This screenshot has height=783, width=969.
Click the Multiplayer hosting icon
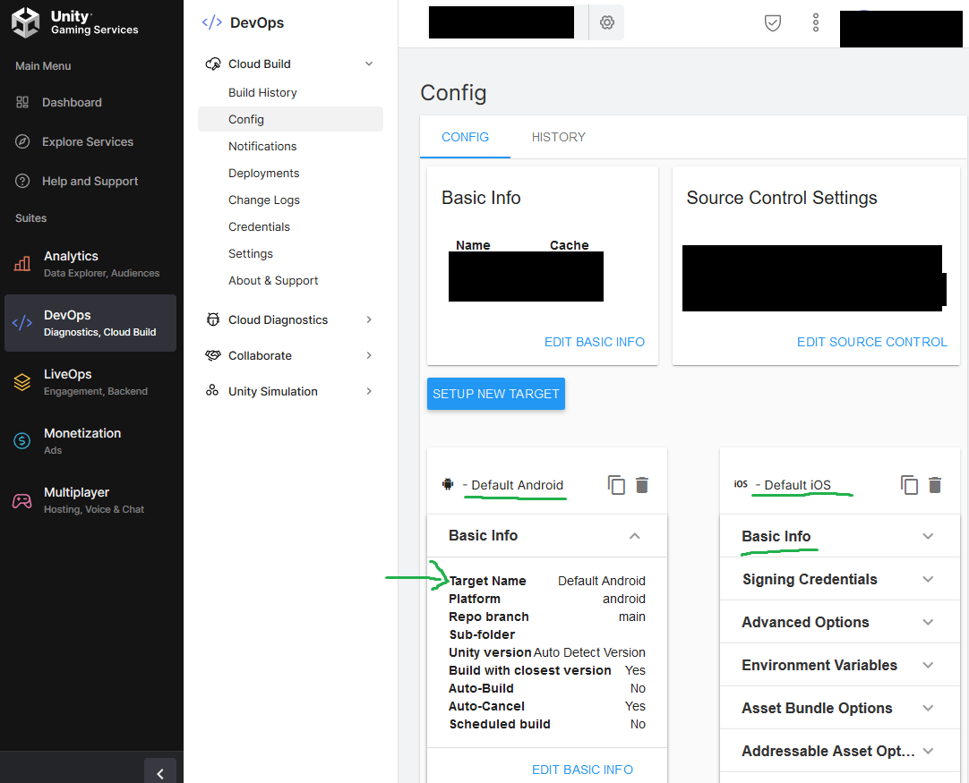[x=23, y=499]
